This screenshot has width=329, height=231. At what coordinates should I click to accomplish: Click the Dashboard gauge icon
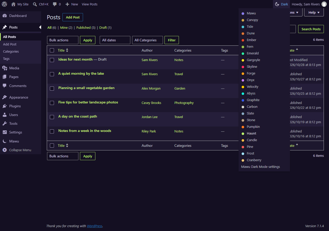pyautogui.click(x=5, y=16)
